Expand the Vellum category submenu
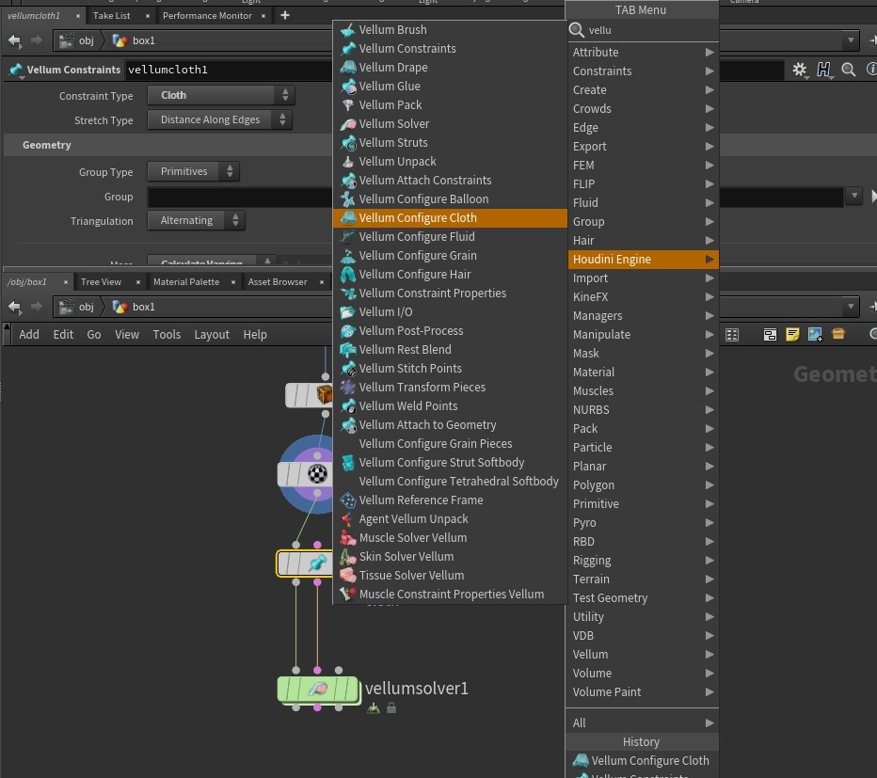This screenshot has height=778, width=877. 642,655
